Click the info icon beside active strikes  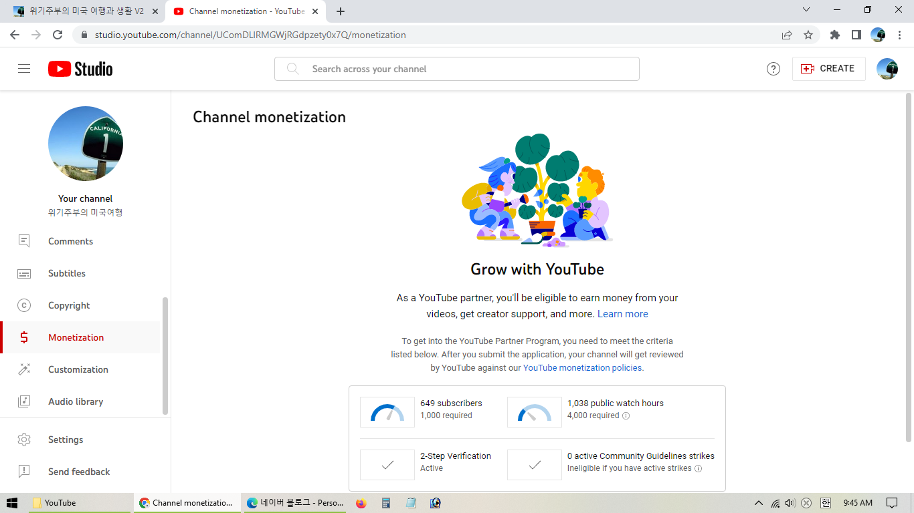(x=698, y=468)
